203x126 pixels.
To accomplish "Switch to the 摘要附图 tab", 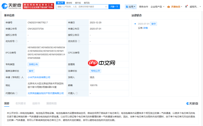I will coord(51,103).
